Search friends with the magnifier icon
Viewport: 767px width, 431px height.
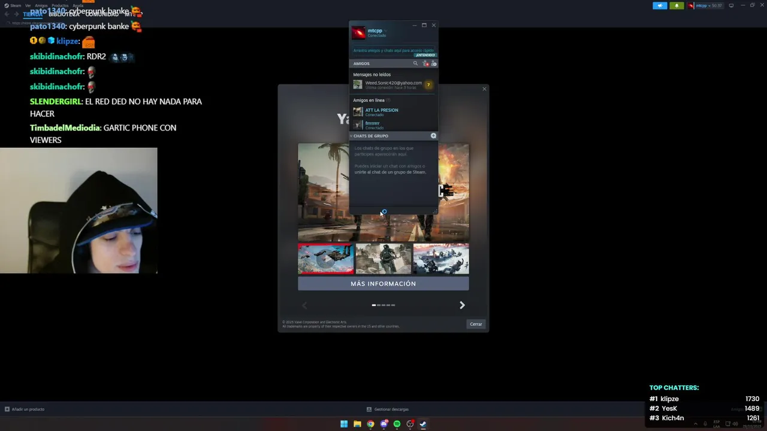(415, 63)
